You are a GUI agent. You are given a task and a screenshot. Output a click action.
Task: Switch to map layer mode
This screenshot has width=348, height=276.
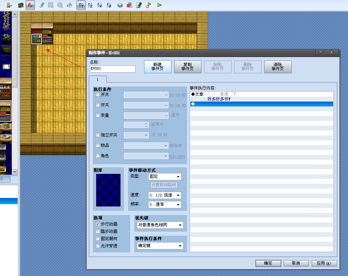(x=21, y=5)
